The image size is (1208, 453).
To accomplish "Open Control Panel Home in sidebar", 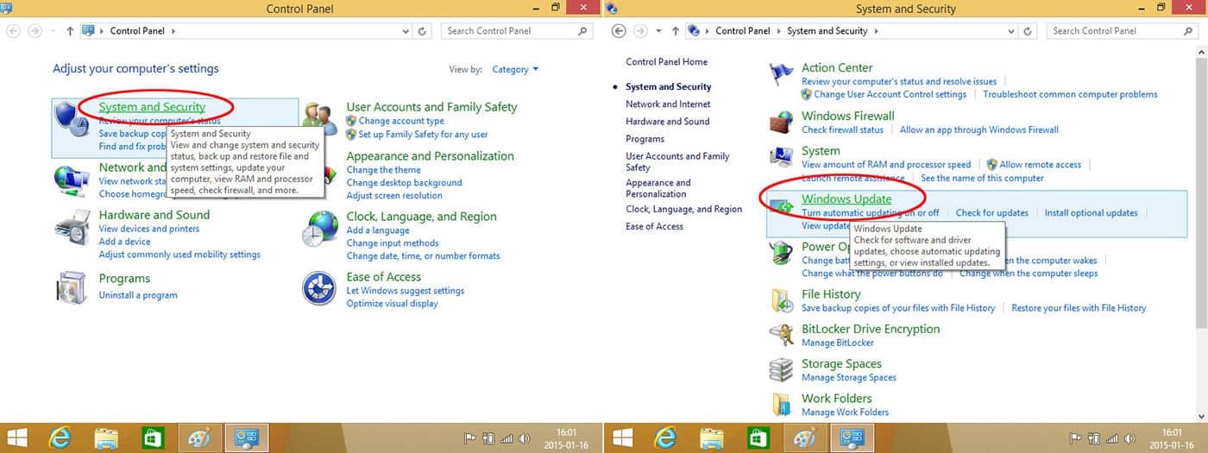I will pyautogui.click(x=666, y=62).
